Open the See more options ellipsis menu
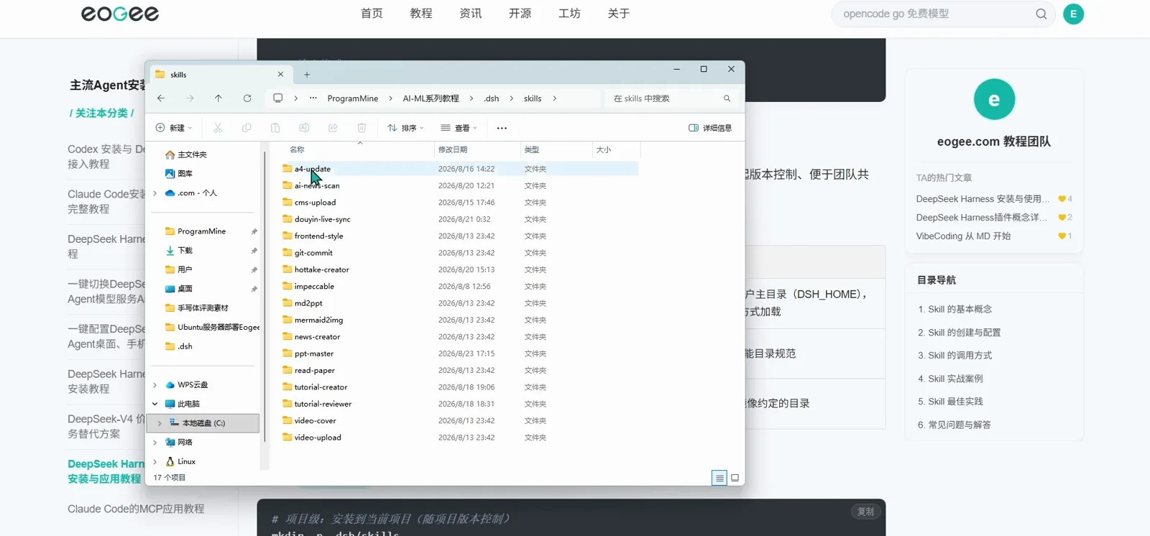1150x536 pixels. [502, 128]
